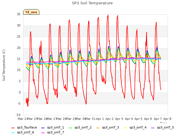
Task: Click the yellow sp3_smT_4 color marker
Action: click(125, 128)
